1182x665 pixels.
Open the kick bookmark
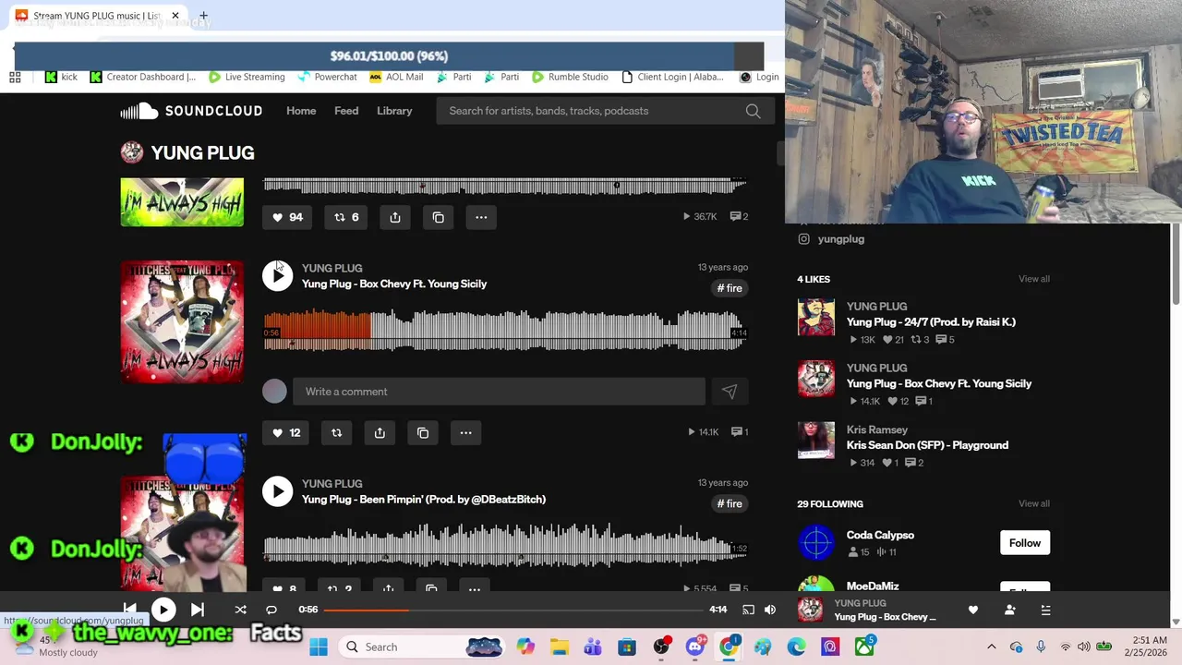[x=61, y=77]
